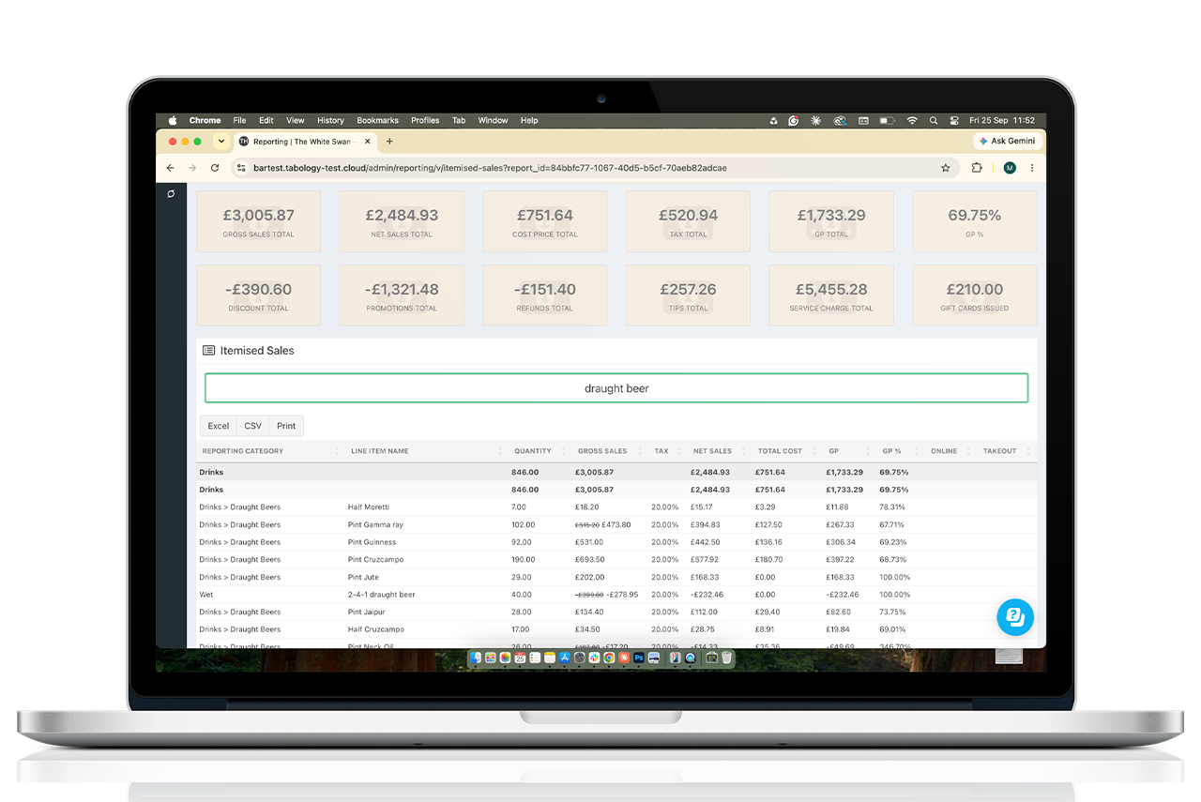Click the Gift Cards Issued card
Image resolution: width=1201 pixels, height=802 pixels.
[974, 295]
